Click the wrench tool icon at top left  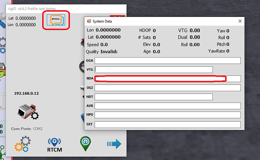3,18
